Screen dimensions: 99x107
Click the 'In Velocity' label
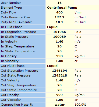pyautogui.click(x=9, y=42)
